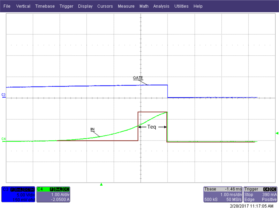Click the DC coupling badge in C4 descriptor

65,189
